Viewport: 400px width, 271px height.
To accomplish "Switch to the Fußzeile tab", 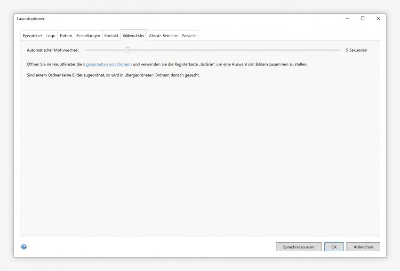I will [x=189, y=36].
